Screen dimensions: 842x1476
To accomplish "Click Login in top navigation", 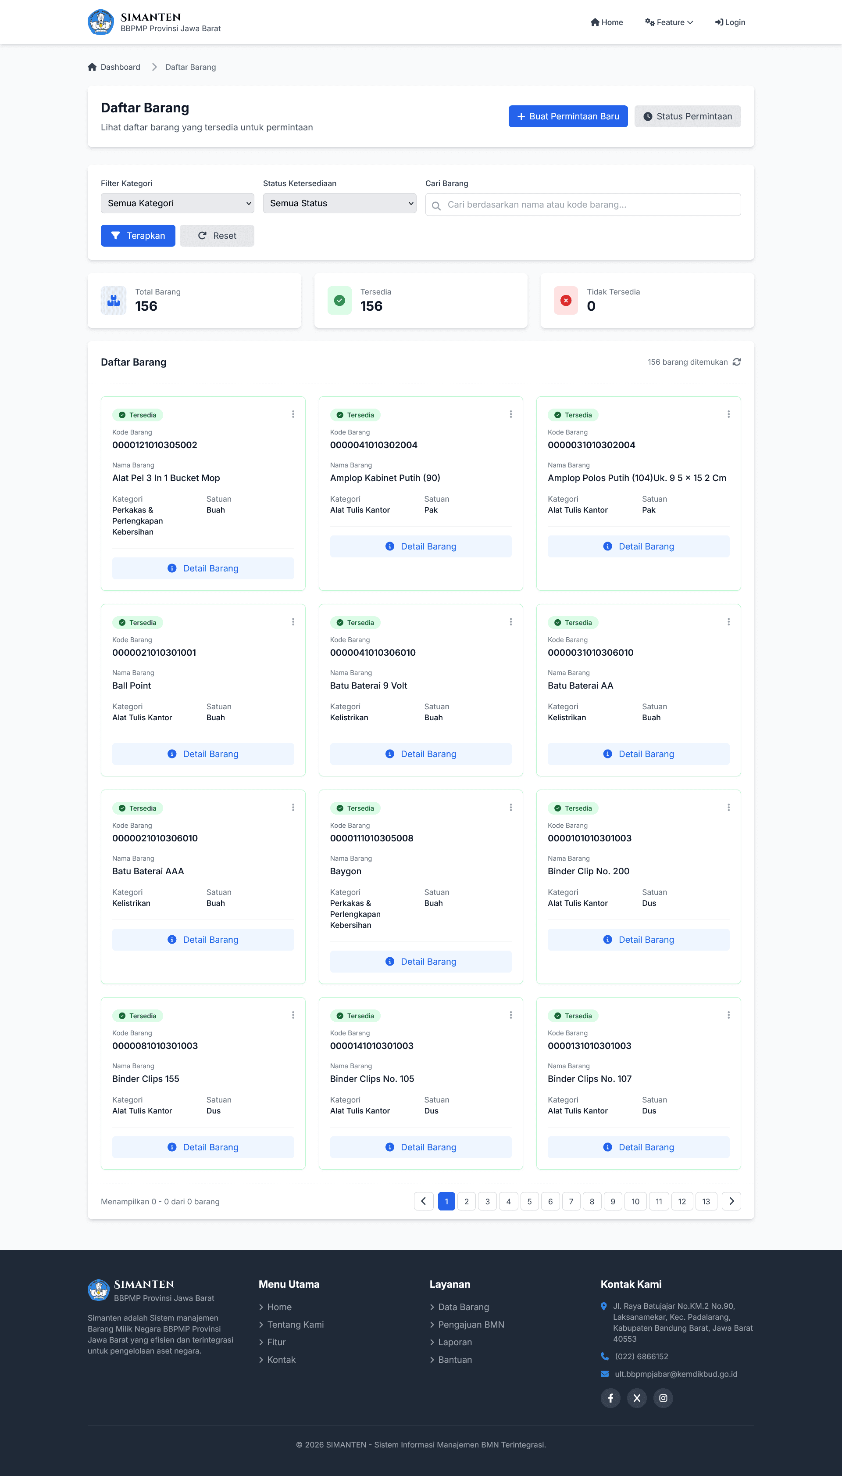I will pyautogui.click(x=730, y=22).
